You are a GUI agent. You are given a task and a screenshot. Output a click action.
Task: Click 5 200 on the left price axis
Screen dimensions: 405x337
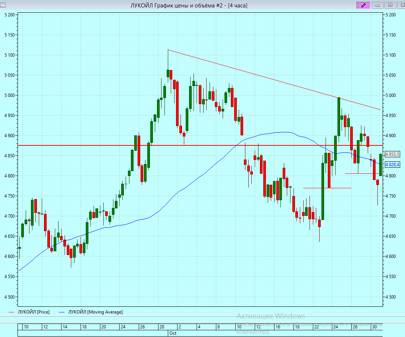(x=10, y=15)
